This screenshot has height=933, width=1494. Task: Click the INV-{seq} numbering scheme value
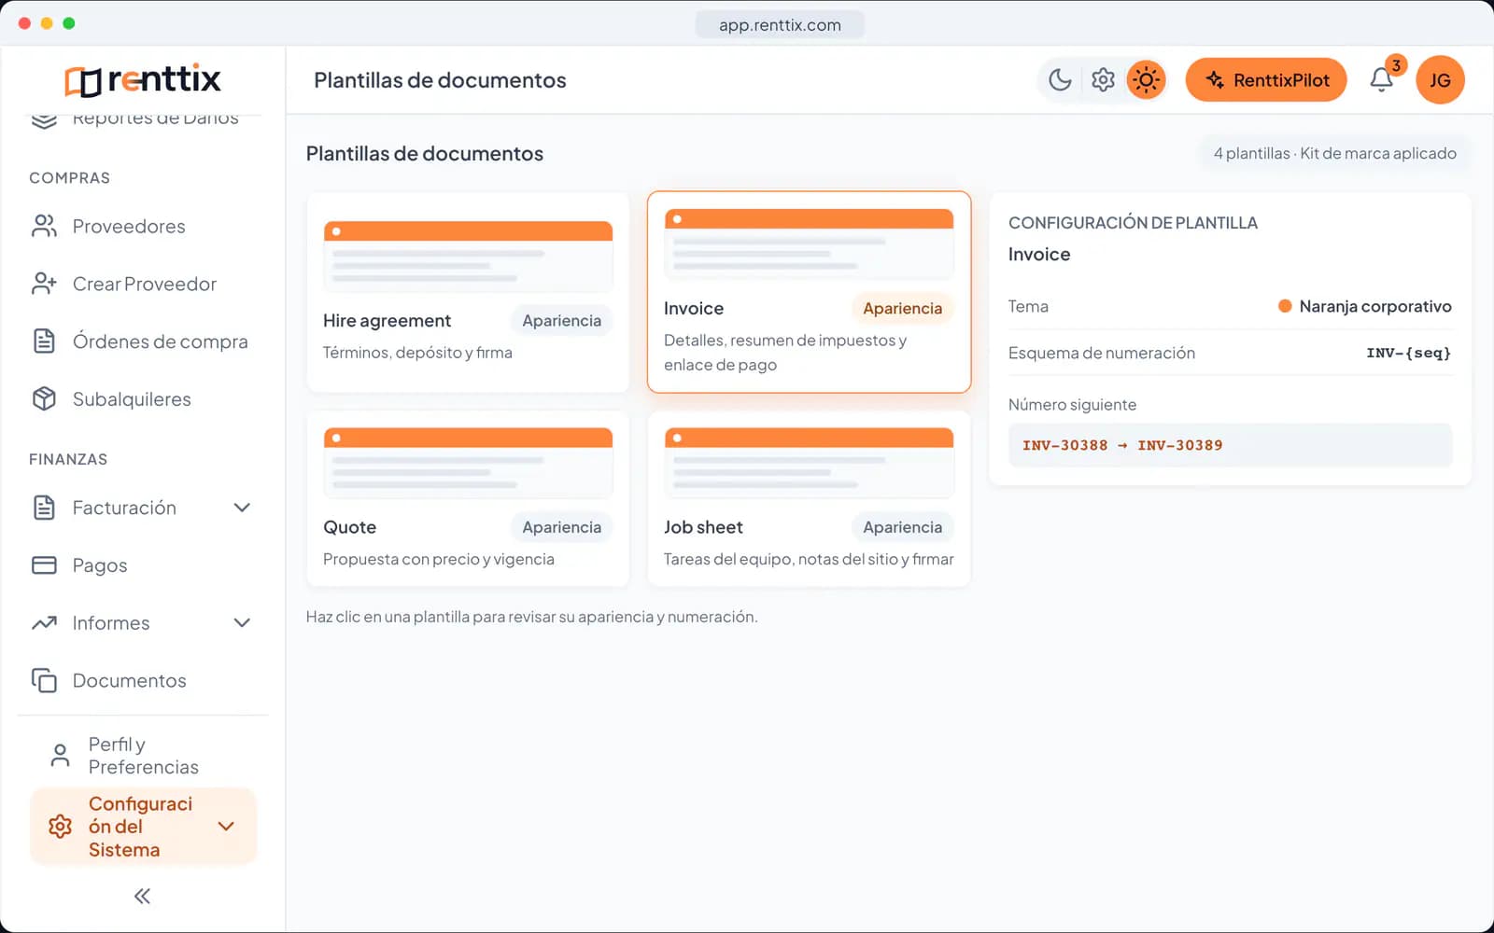click(1408, 353)
